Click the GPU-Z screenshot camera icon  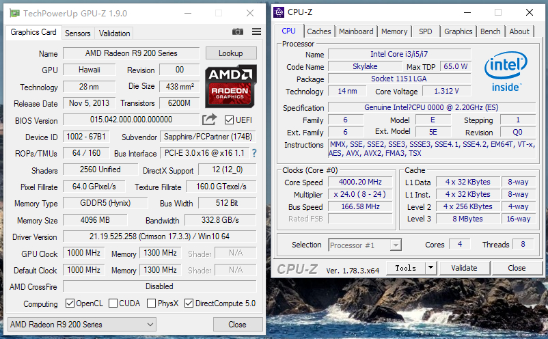click(x=238, y=32)
